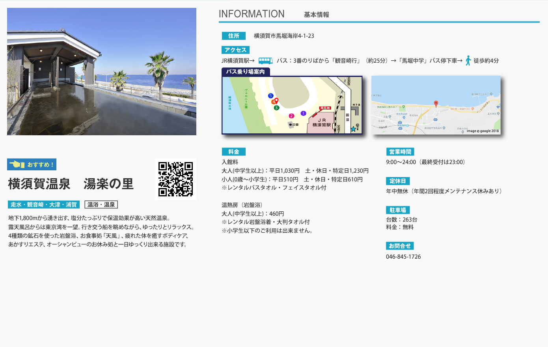
Task: Click the pointing hand icon beside おすすめ
Action: (17, 164)
